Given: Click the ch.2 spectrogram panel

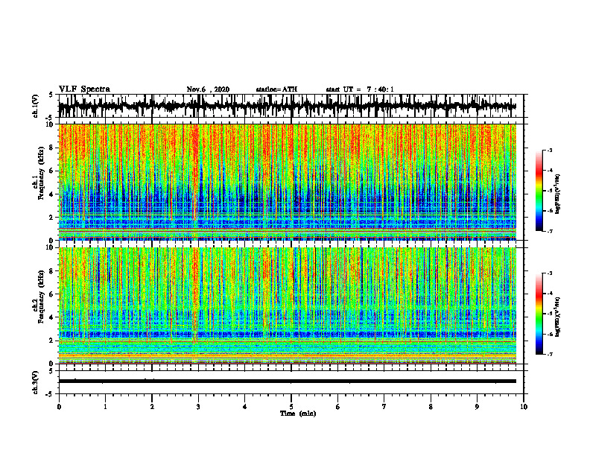Looking at the screenshot, I should [x=288, y=305].
